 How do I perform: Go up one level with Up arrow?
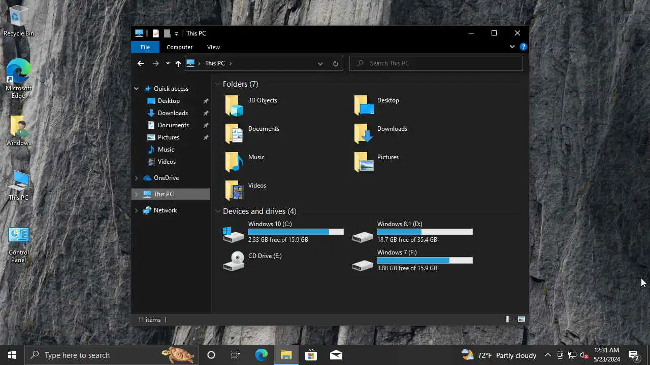click(x=178, y=63)
